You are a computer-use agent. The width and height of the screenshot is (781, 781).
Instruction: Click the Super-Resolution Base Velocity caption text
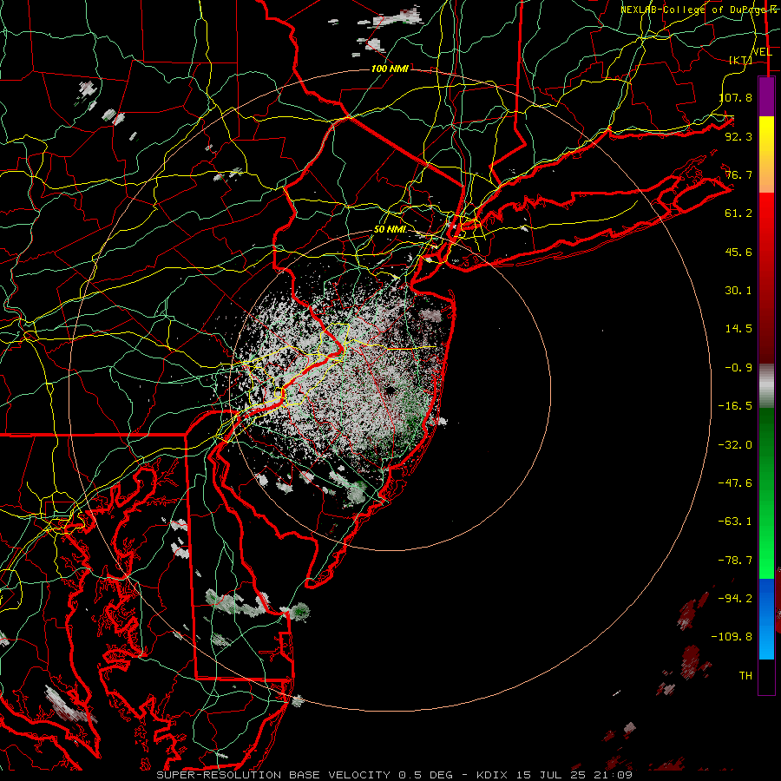pyautogui.click(x=395, y=775)
